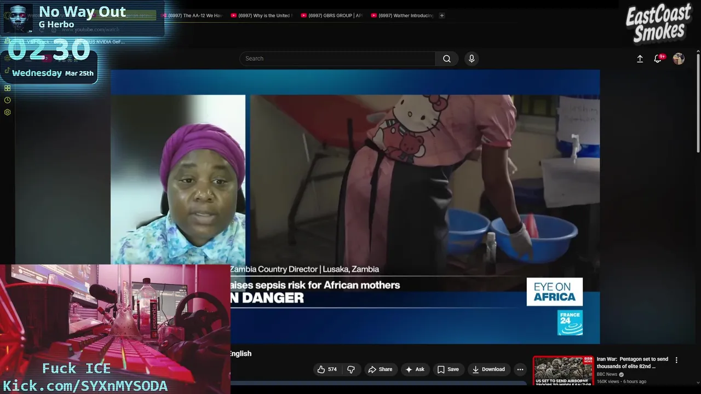Like the video with 574 likes

click(x=327, y=369)
